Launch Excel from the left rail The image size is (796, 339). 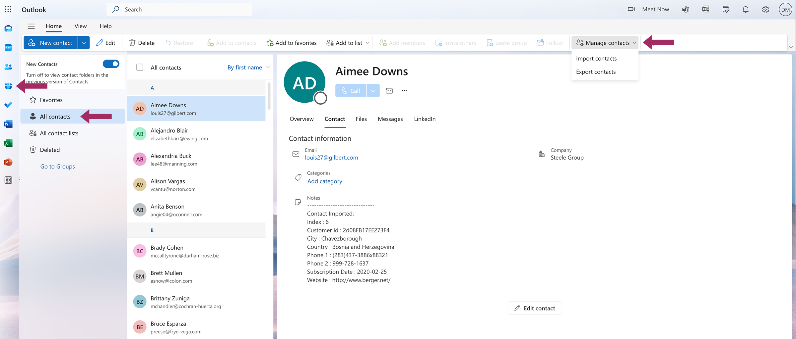pyautogui.click(x=8, y=143)
